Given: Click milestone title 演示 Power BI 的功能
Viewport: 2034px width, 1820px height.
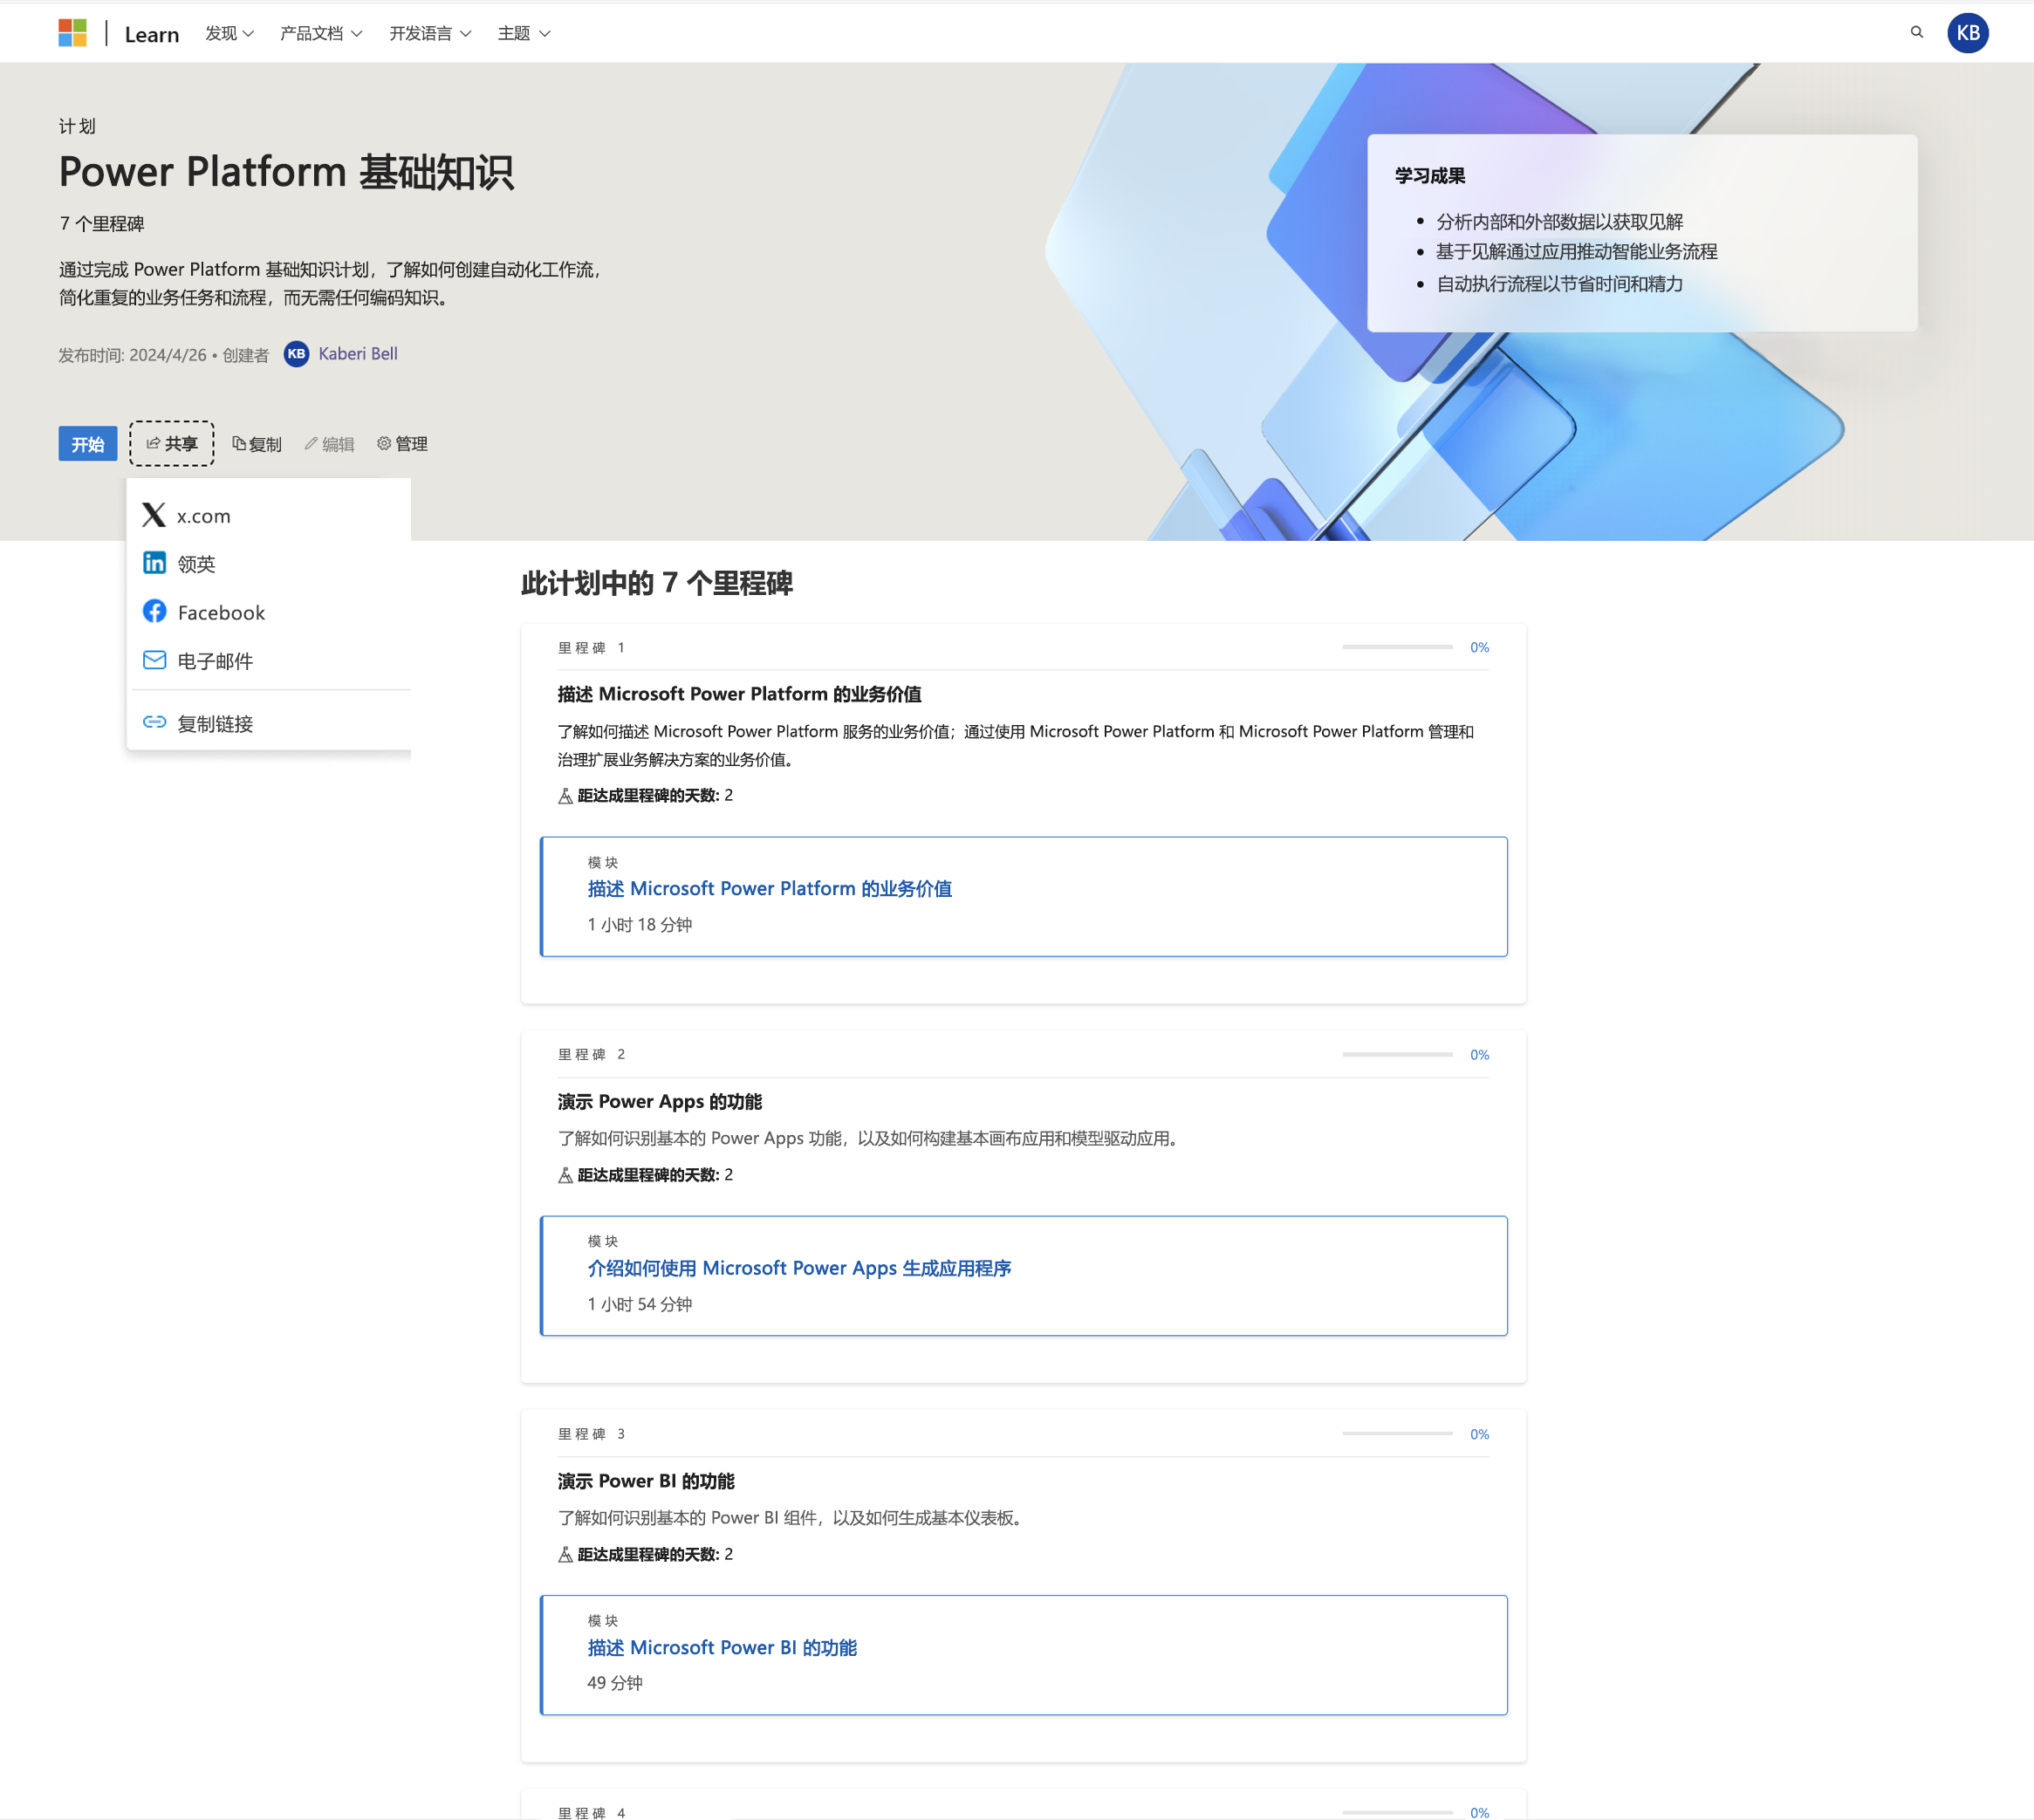Looking at the screenshot, I should (x=645, y=1481).
